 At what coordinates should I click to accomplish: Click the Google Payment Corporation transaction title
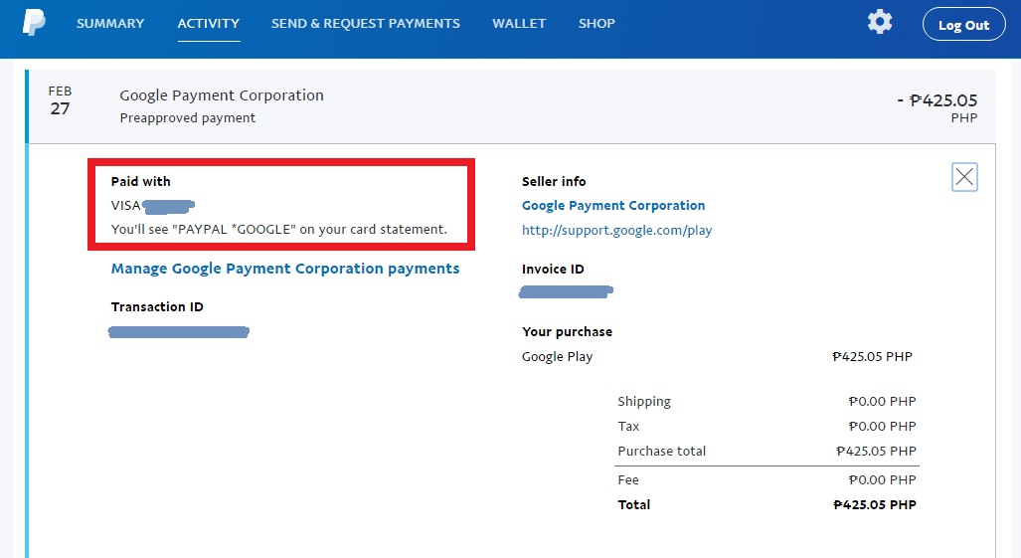(222, 95)
